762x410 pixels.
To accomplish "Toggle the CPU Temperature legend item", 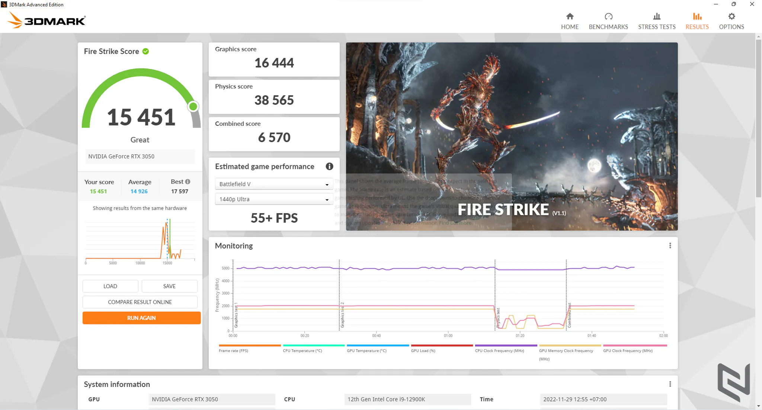I will [x=314, y=349].
